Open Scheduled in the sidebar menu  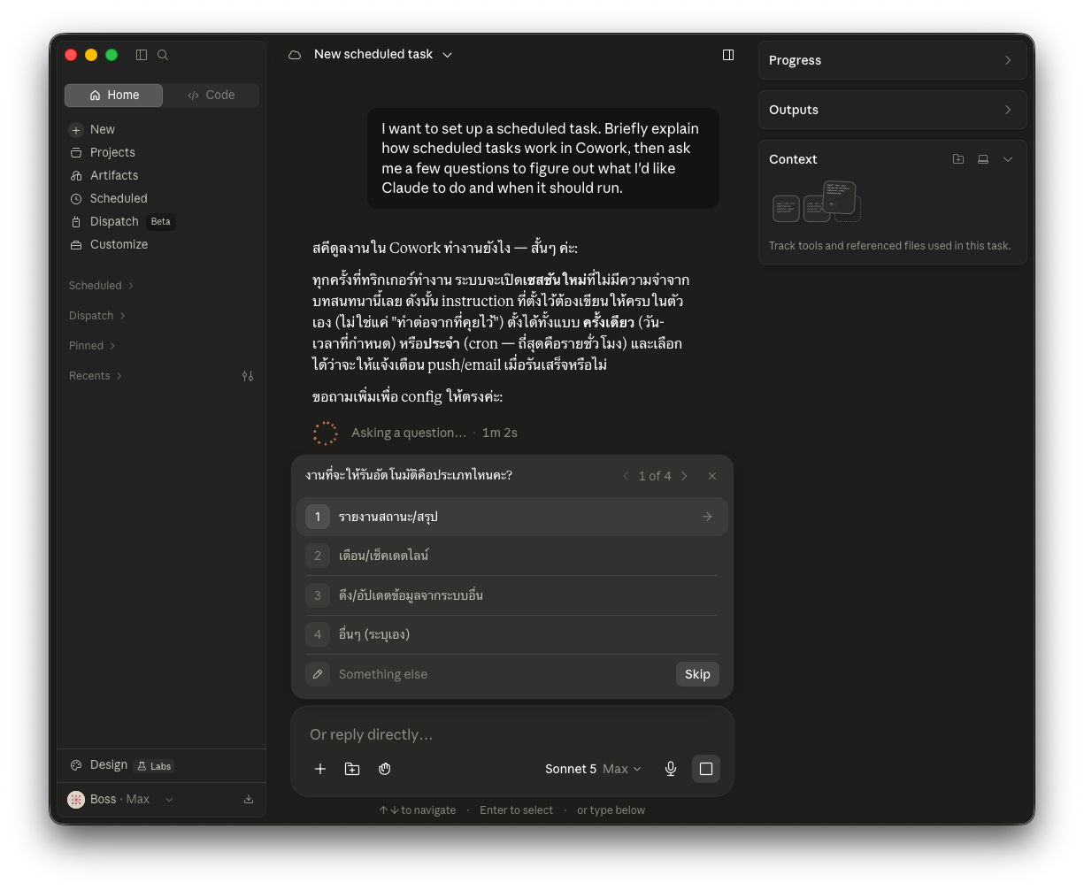(119, 198)
